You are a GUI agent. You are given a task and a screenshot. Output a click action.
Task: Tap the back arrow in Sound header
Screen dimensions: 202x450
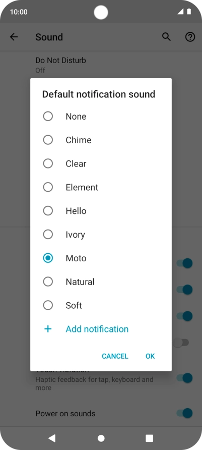point(14,37)
